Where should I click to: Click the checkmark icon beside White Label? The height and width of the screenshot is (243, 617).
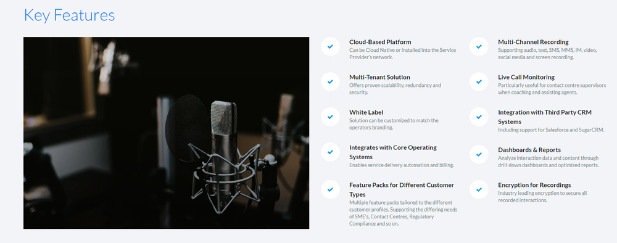tap(330, 117)
